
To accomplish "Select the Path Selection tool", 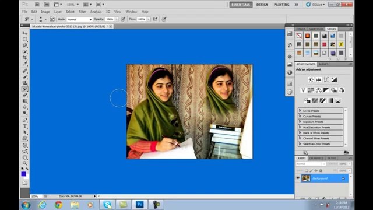I will (25, 132).
